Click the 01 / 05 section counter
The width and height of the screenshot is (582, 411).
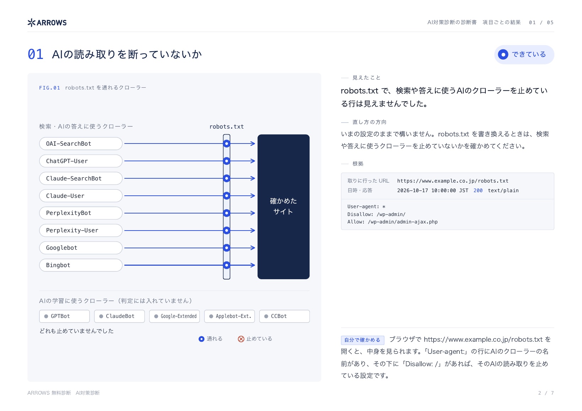(541, 22)
